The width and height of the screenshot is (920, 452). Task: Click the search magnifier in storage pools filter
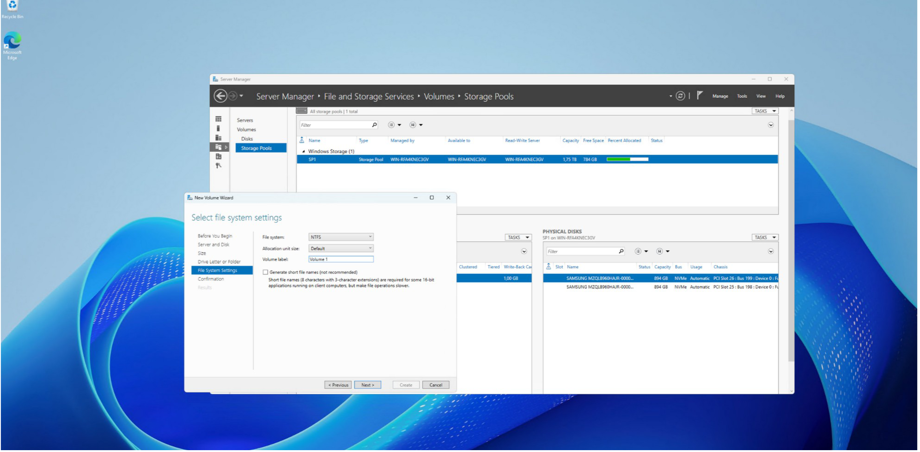(374, 125)
